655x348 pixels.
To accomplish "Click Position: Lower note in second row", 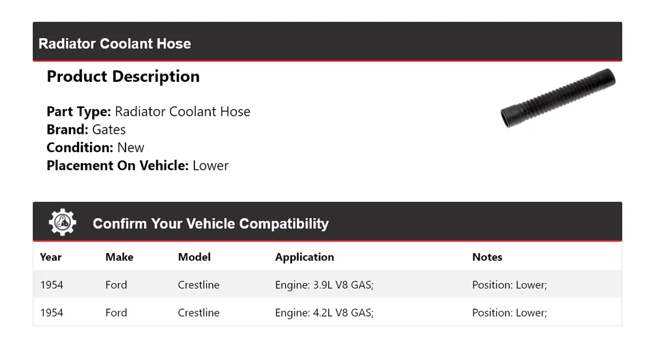I will click(509, 313).
